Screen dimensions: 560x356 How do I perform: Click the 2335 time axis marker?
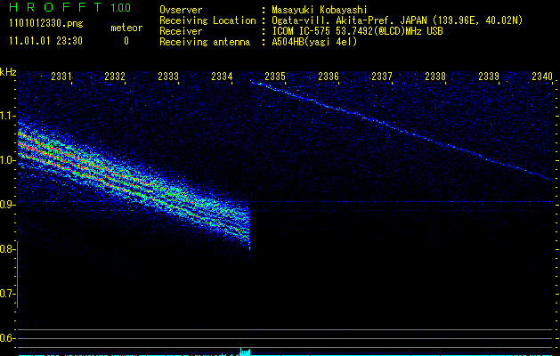pos(275,77)
